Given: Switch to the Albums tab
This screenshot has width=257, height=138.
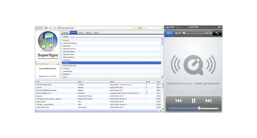Looking at the screenshot, I should tap(88, 33).
